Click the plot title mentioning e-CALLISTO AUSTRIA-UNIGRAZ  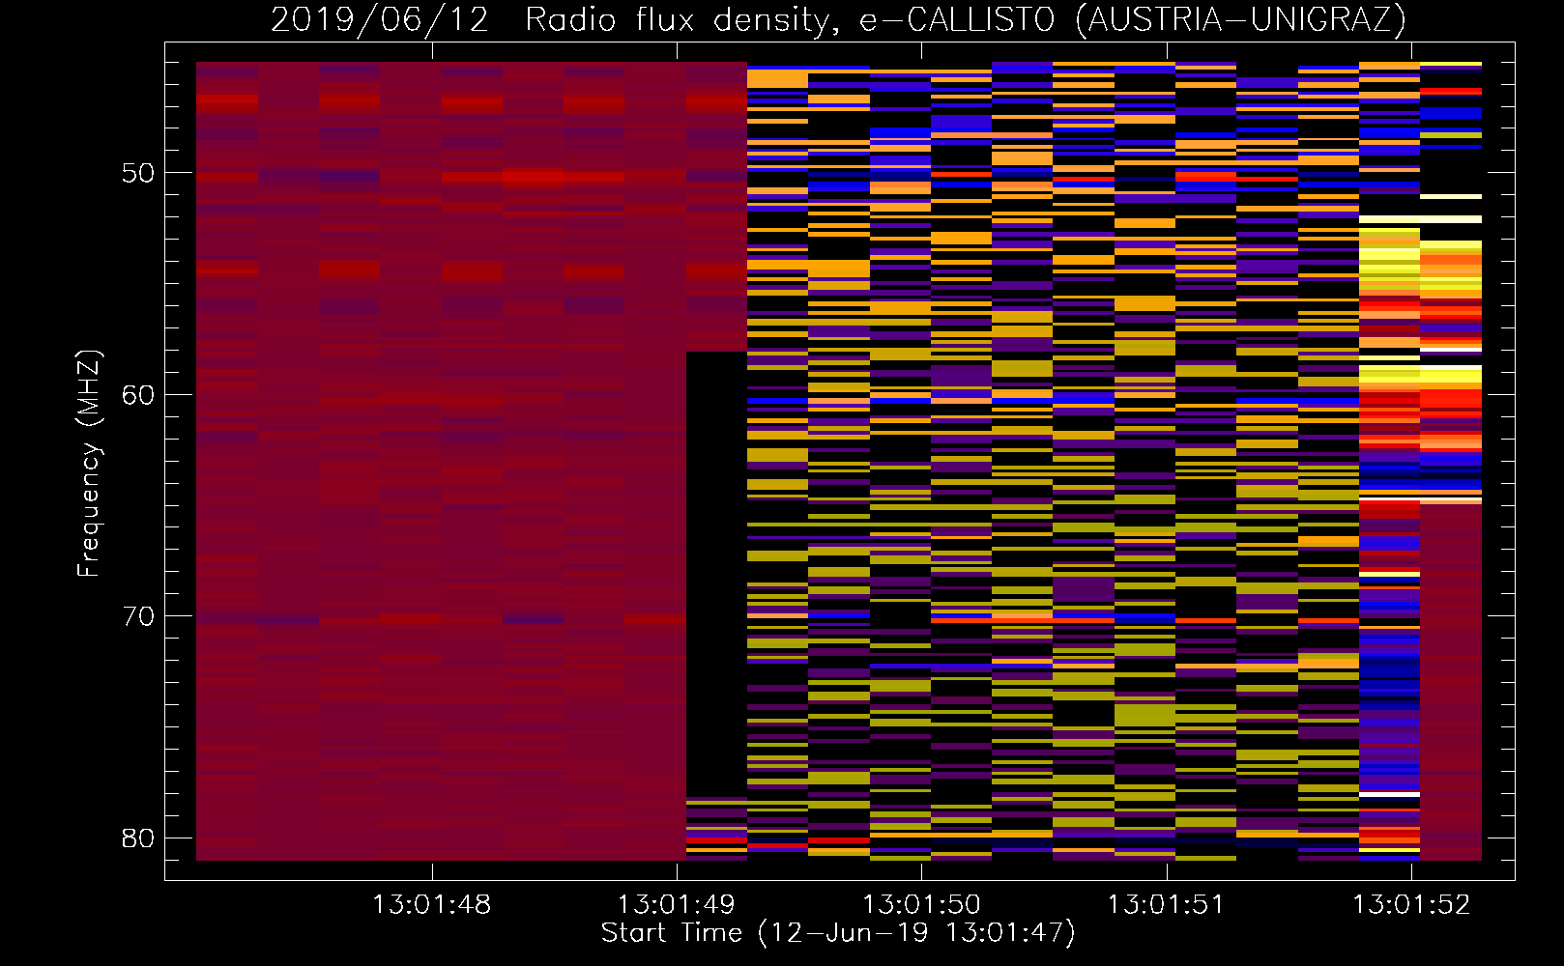pyautogui.click(x=838, y=19)
